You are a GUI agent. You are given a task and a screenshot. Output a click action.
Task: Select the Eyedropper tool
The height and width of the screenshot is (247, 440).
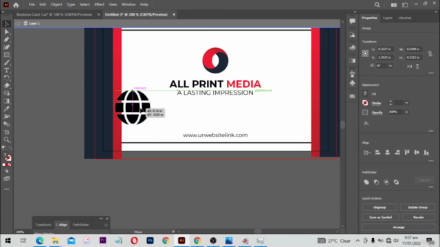click(6, 109)
